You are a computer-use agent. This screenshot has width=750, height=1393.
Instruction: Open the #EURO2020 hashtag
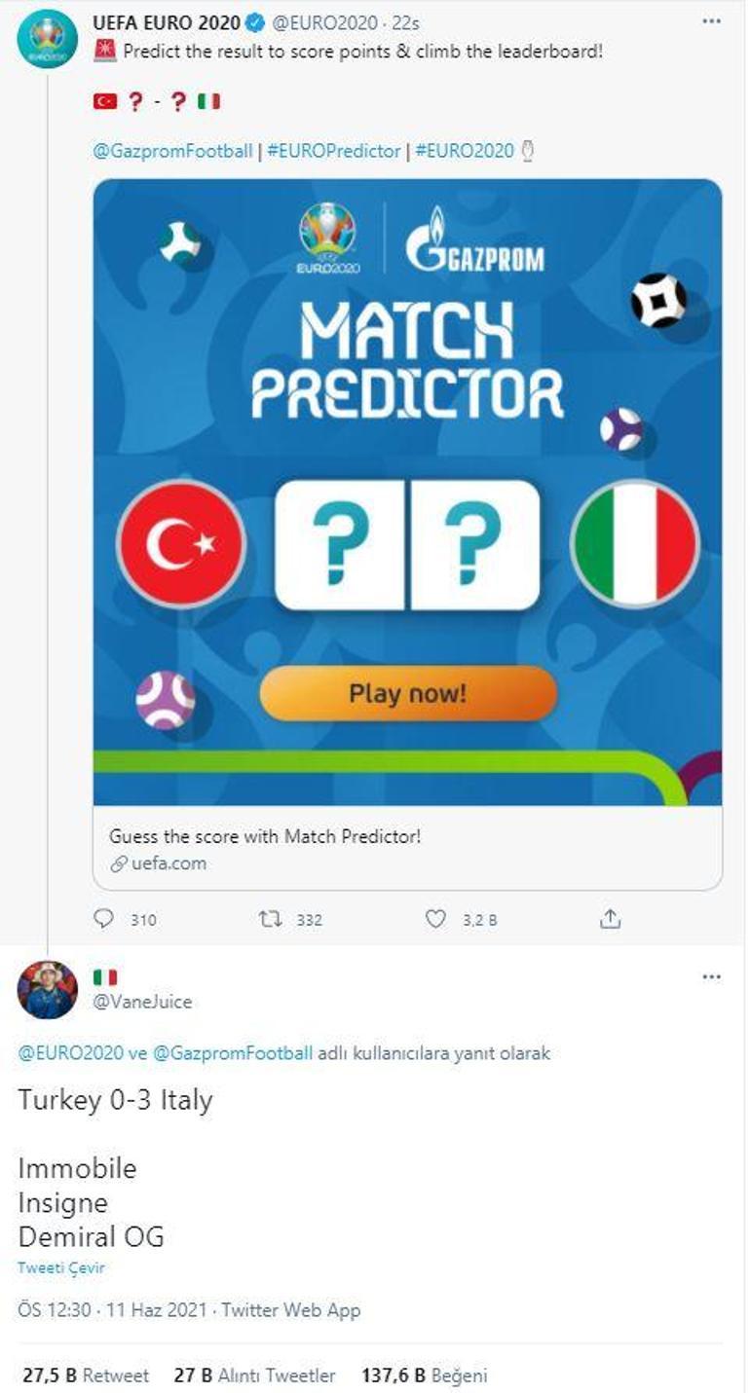click(465, 151)
